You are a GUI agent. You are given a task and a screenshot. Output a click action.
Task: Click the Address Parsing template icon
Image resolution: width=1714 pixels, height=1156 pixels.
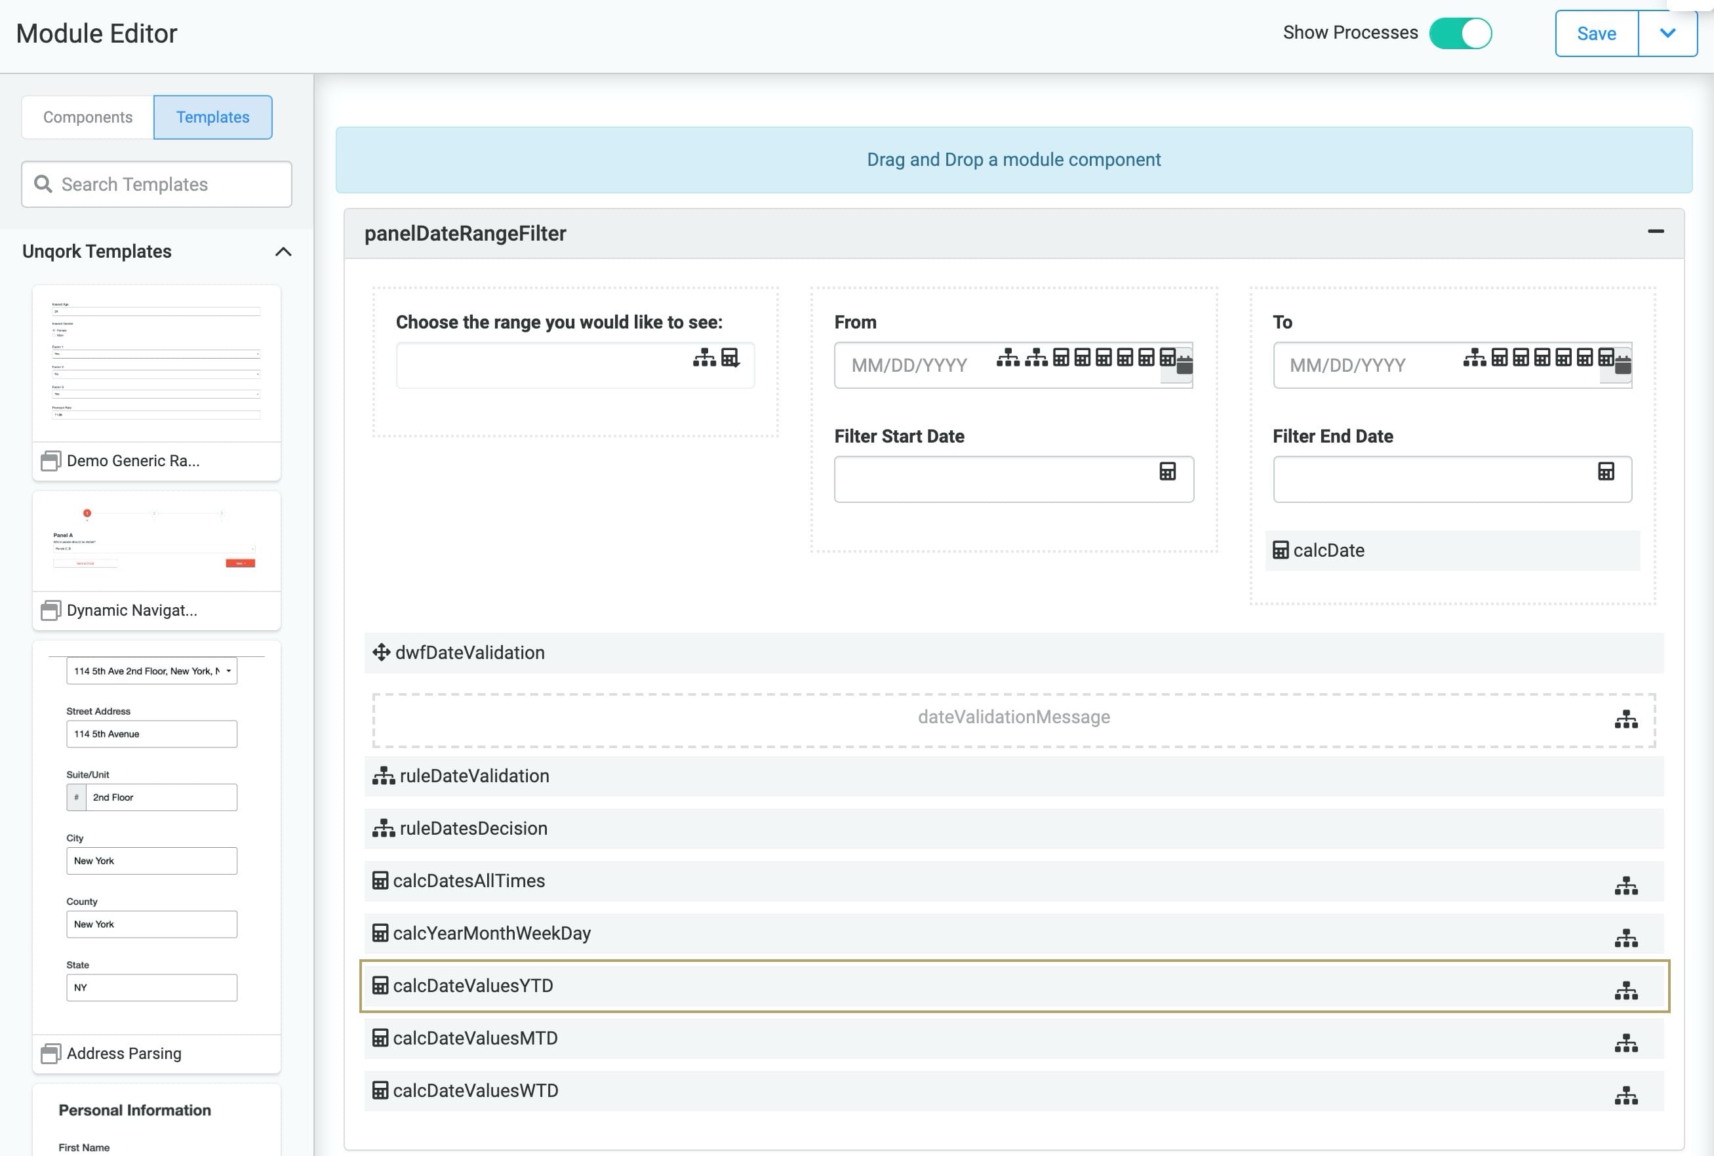pyautogui.click(x=51, y=1054)
